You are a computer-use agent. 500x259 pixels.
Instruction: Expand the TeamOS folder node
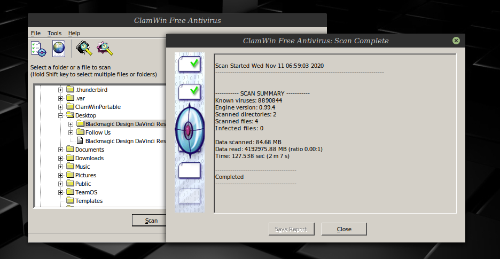point(60,193)
